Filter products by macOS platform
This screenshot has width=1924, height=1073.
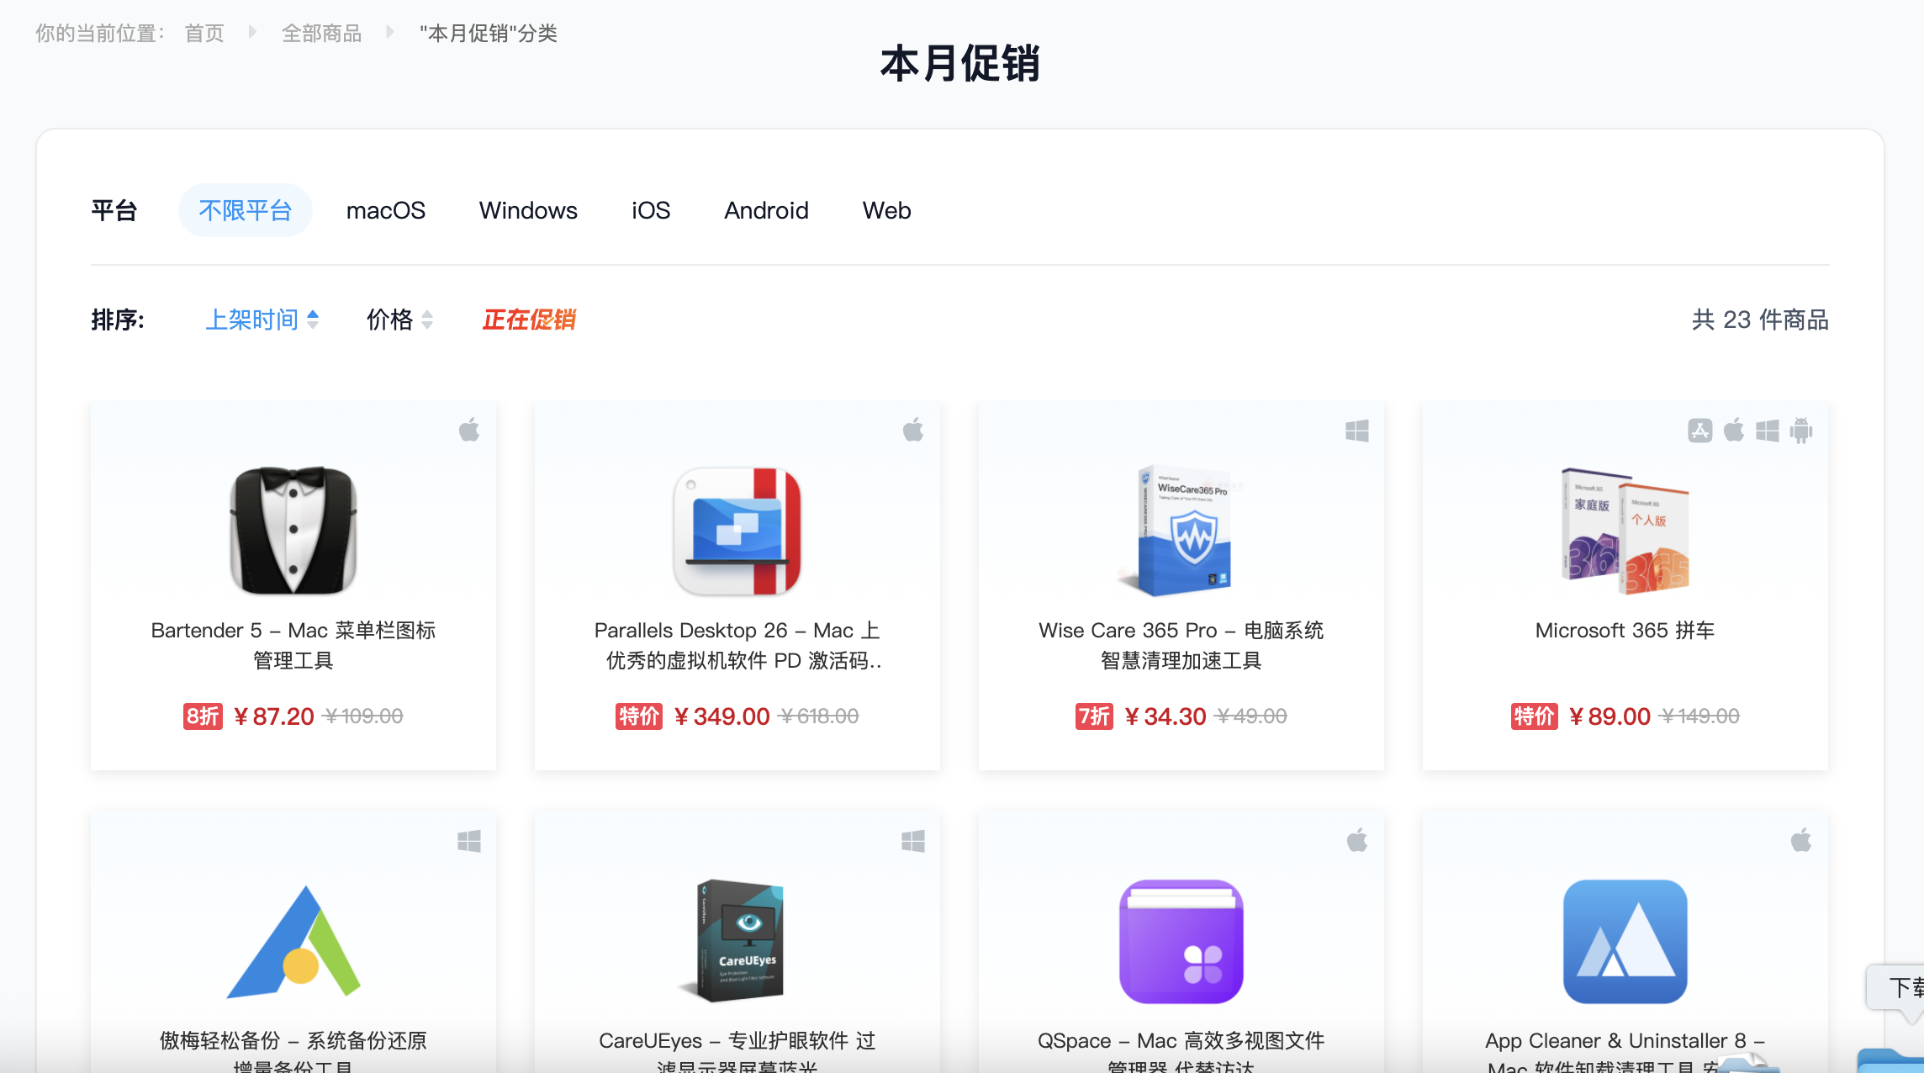click(x=386, y=210)
